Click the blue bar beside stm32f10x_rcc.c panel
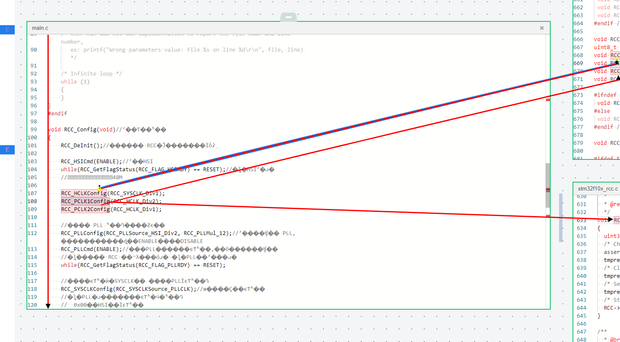 point(561,217)
